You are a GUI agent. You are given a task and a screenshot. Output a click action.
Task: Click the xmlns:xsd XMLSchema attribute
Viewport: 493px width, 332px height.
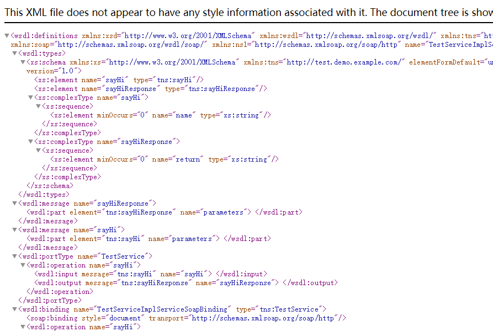click(x=168, y=36)
